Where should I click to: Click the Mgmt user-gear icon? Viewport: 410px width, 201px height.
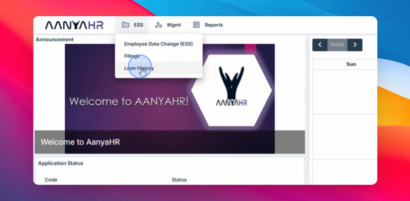(159, 25)
